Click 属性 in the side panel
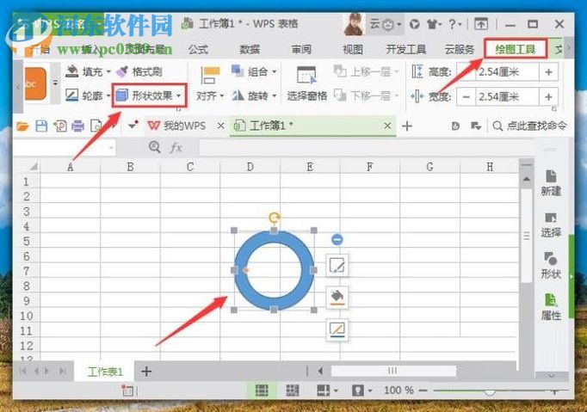Viewport: 587px width, 412px height. [x=551, y=307]
